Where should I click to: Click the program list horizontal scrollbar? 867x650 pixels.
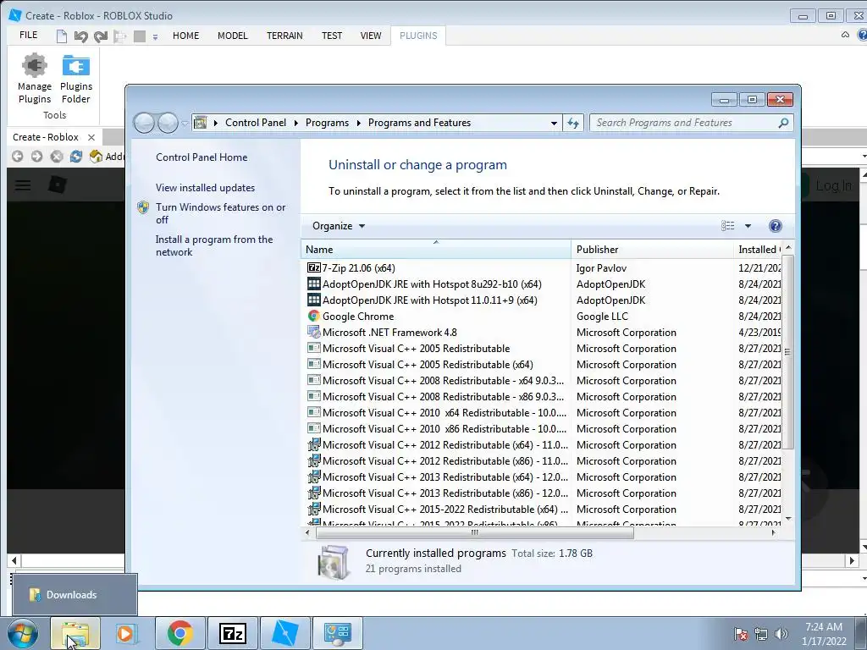[x=474, y=533]
